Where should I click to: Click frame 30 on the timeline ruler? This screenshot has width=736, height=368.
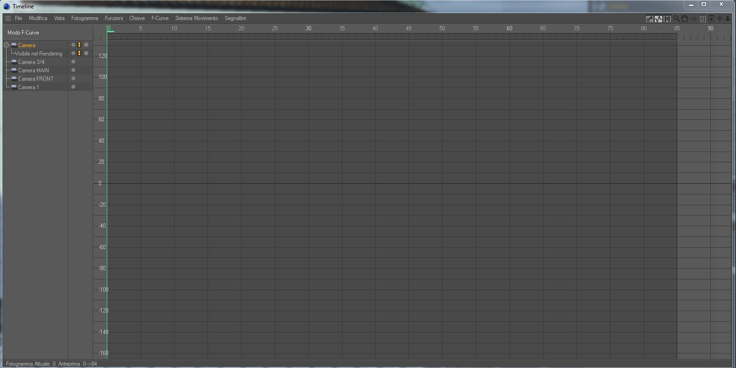pos(308,28)
